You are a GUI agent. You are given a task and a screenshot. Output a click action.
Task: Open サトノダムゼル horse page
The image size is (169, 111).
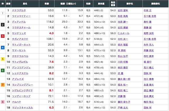click(x=20, y=62)
